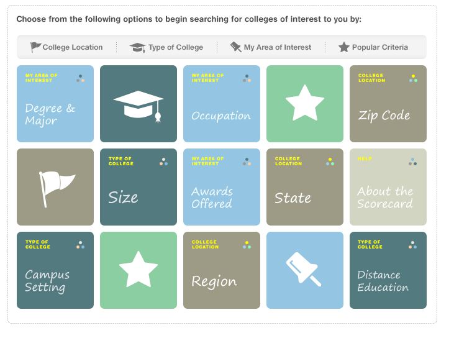Screen dimensions: 454x338
Task: Open About the Scorecard help tile
Action: (388, 187)
